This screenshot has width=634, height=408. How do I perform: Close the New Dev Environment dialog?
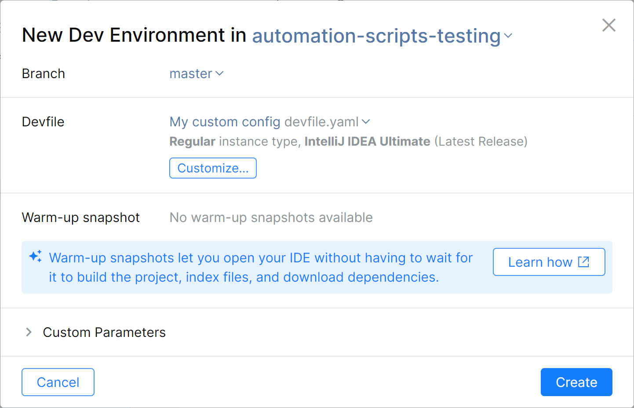(x=608, y=25)
